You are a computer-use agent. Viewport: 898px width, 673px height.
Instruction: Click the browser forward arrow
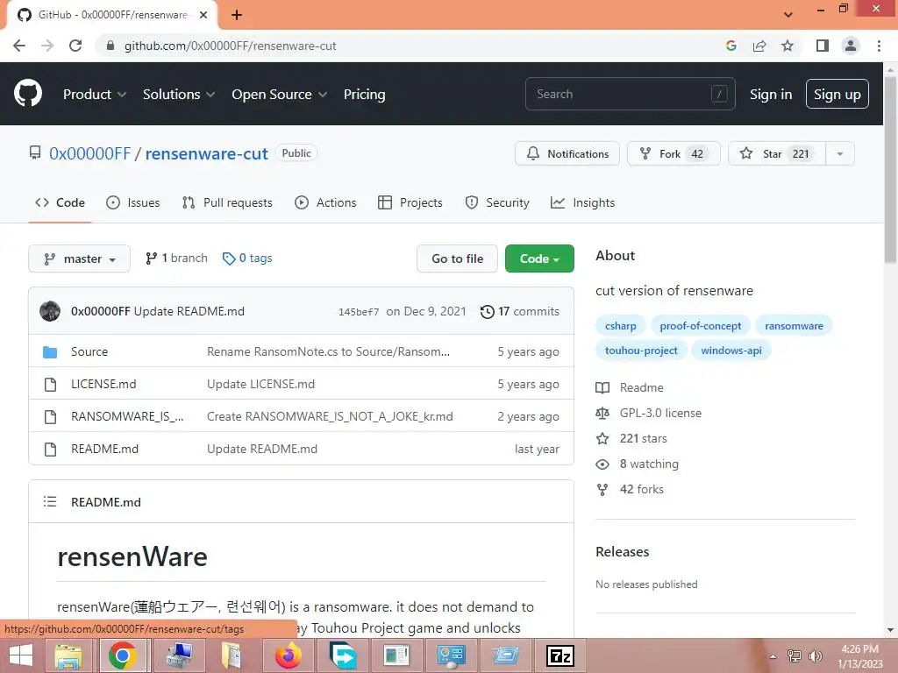click(47, 46)
